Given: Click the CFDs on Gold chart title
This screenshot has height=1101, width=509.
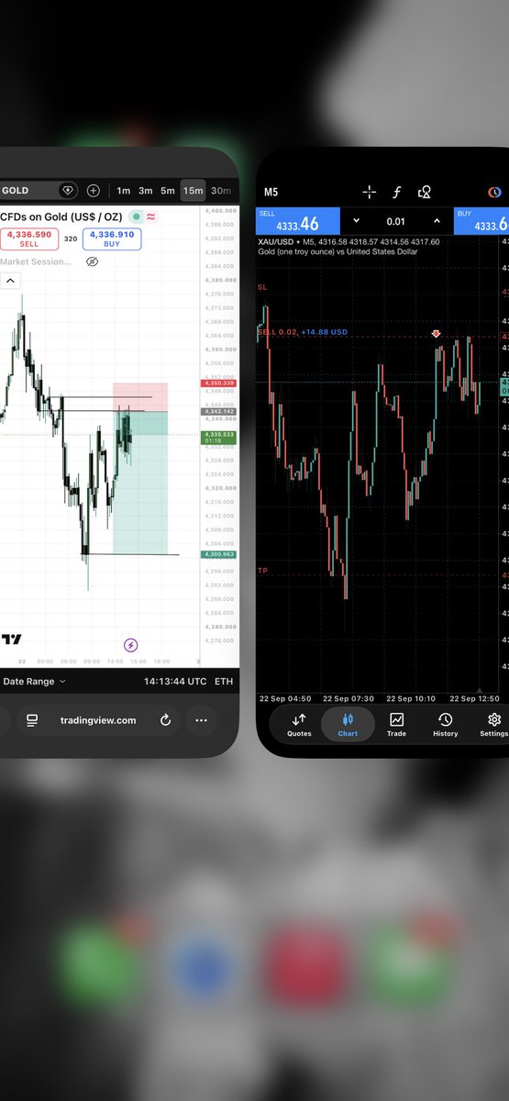Looking at the screenshot, I should coord(62,217).
